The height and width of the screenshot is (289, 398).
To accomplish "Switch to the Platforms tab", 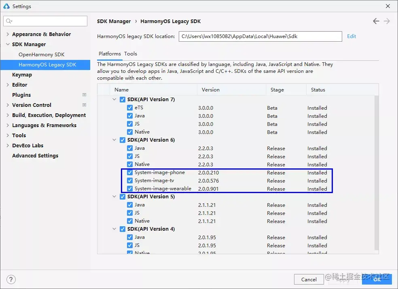I will pyautogui.click(x=110, y=53).
